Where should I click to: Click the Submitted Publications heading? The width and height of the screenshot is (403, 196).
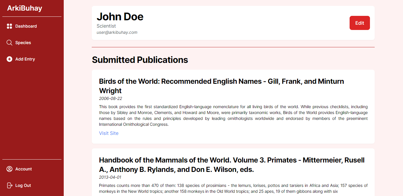coord(140,60)
